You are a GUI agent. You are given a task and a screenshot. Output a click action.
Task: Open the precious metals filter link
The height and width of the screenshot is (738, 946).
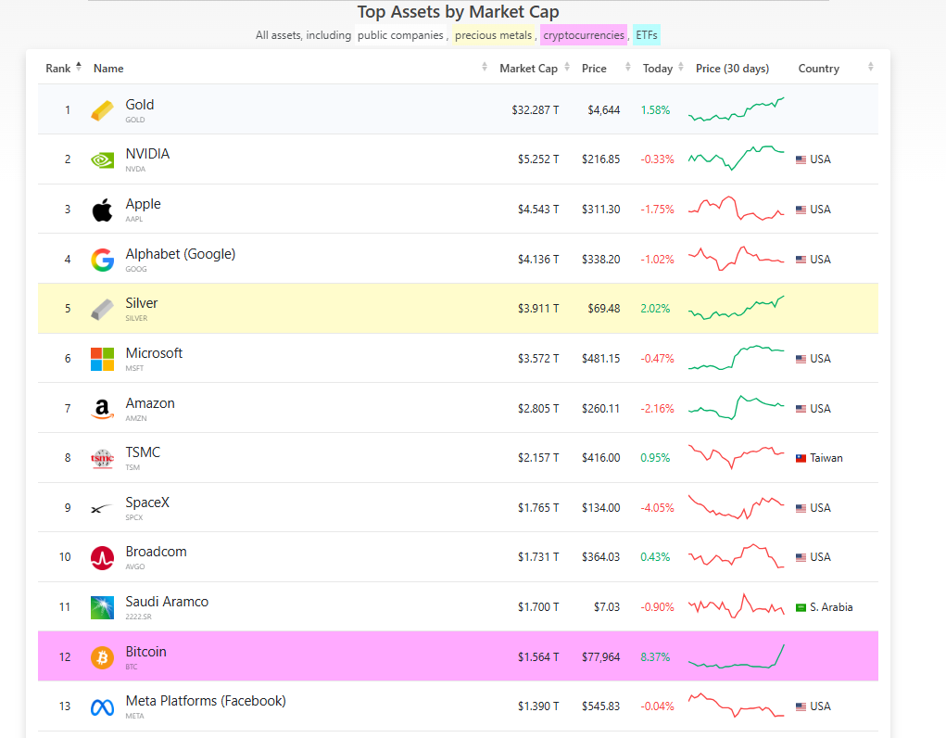[x=494, y=35]
